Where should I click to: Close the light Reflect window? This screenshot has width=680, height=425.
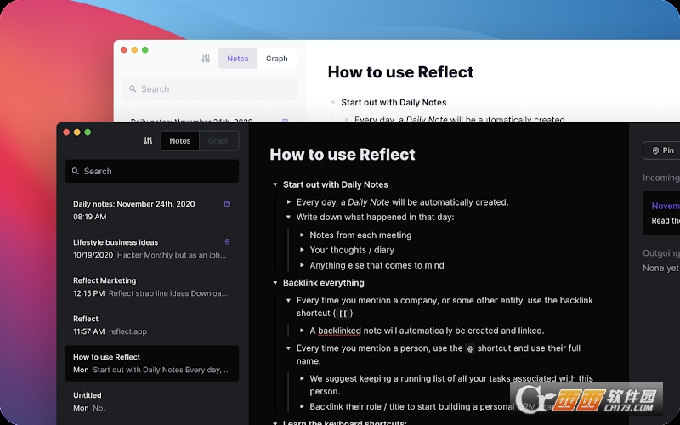click(123, 50)
